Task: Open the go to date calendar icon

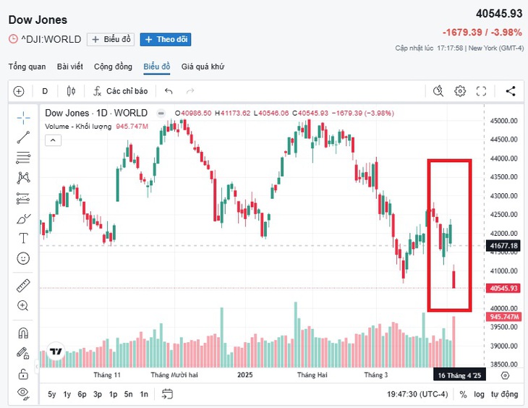Action: tap(167, 394)
